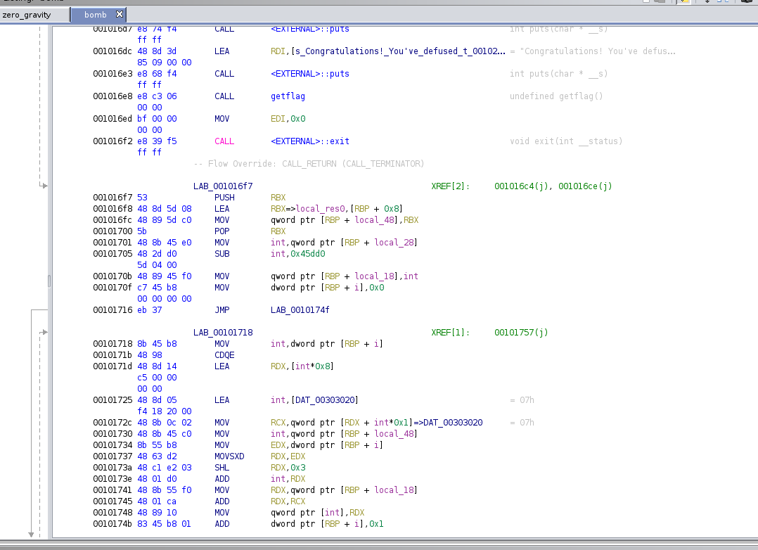758x550 pixels.
Task: Select the POP mnemonic
Action: click(222, 231)
